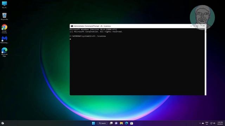Screen dimensions: 225x126
Task: Launch Microsoft Edge desktop shortcut
Action: [x=4, y=52]
